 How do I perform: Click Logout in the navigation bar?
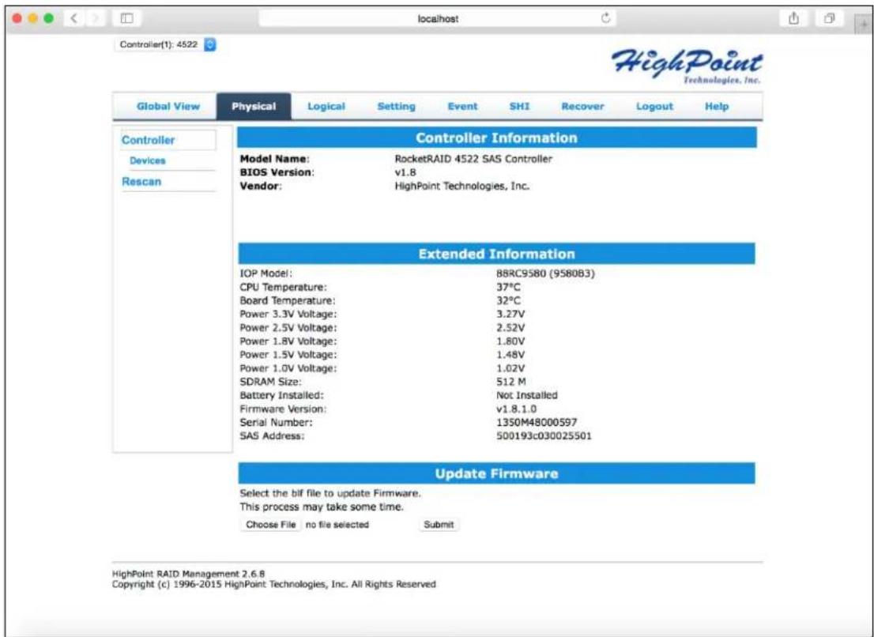(654, 107)
